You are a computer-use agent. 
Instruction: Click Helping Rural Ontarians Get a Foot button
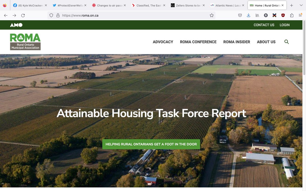[x=151, y=144]
